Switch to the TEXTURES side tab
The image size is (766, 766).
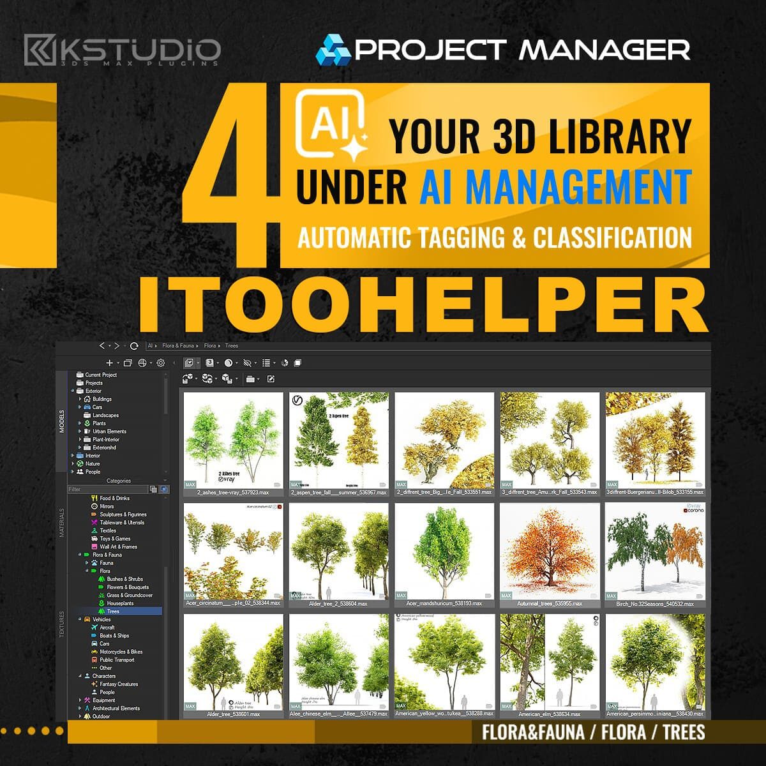point(62,624)
